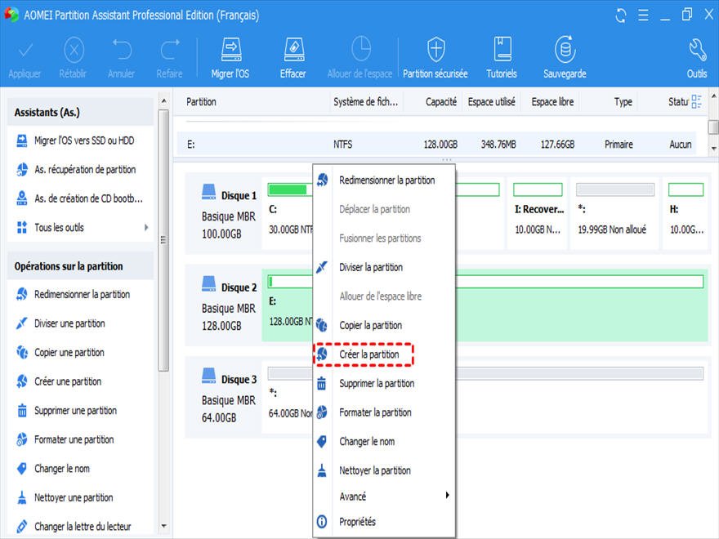Click the refresh icon in the title bar
Screen dimensions: 719x539
coord(621,16)
